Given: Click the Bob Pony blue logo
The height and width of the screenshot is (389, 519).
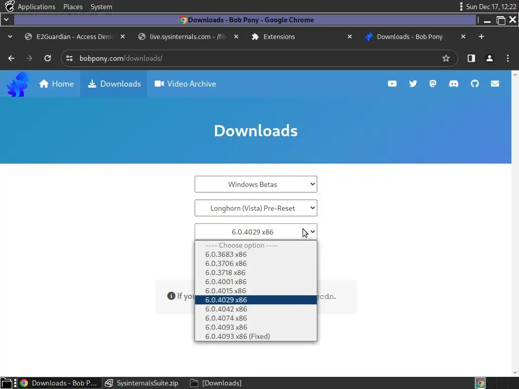Looking at the screenshot, I should 18,84.
